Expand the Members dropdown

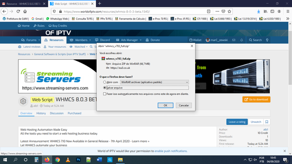coord(90,40)
